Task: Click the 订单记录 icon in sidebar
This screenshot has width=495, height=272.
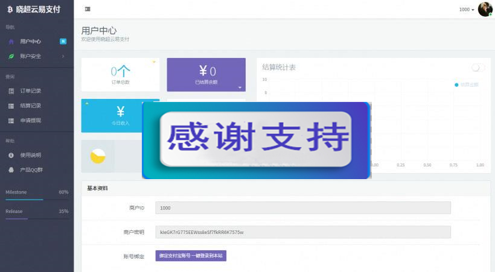Action: click(11, 91)
